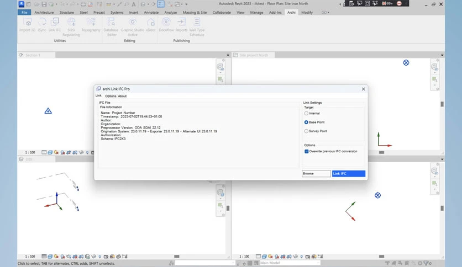The height and width of the screenshot is (267, 462).
Task: Click the horizontal scrollbar of bottom-right view
Action: [x=381, y=257]
